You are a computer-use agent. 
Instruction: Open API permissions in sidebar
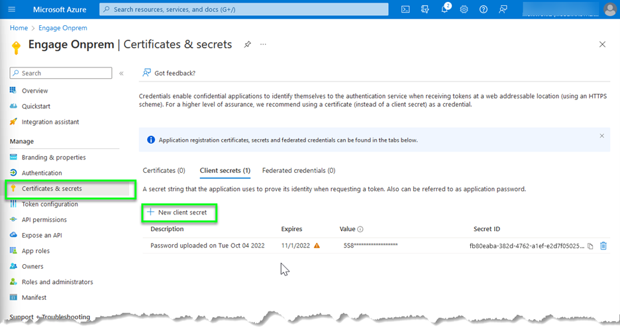44,220
